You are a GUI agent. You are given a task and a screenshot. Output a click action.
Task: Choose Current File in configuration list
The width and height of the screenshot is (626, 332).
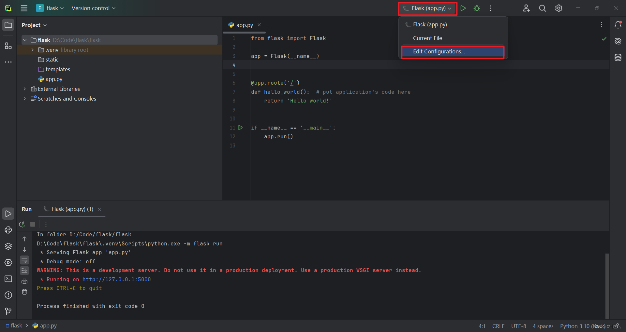tap(453, 38)
